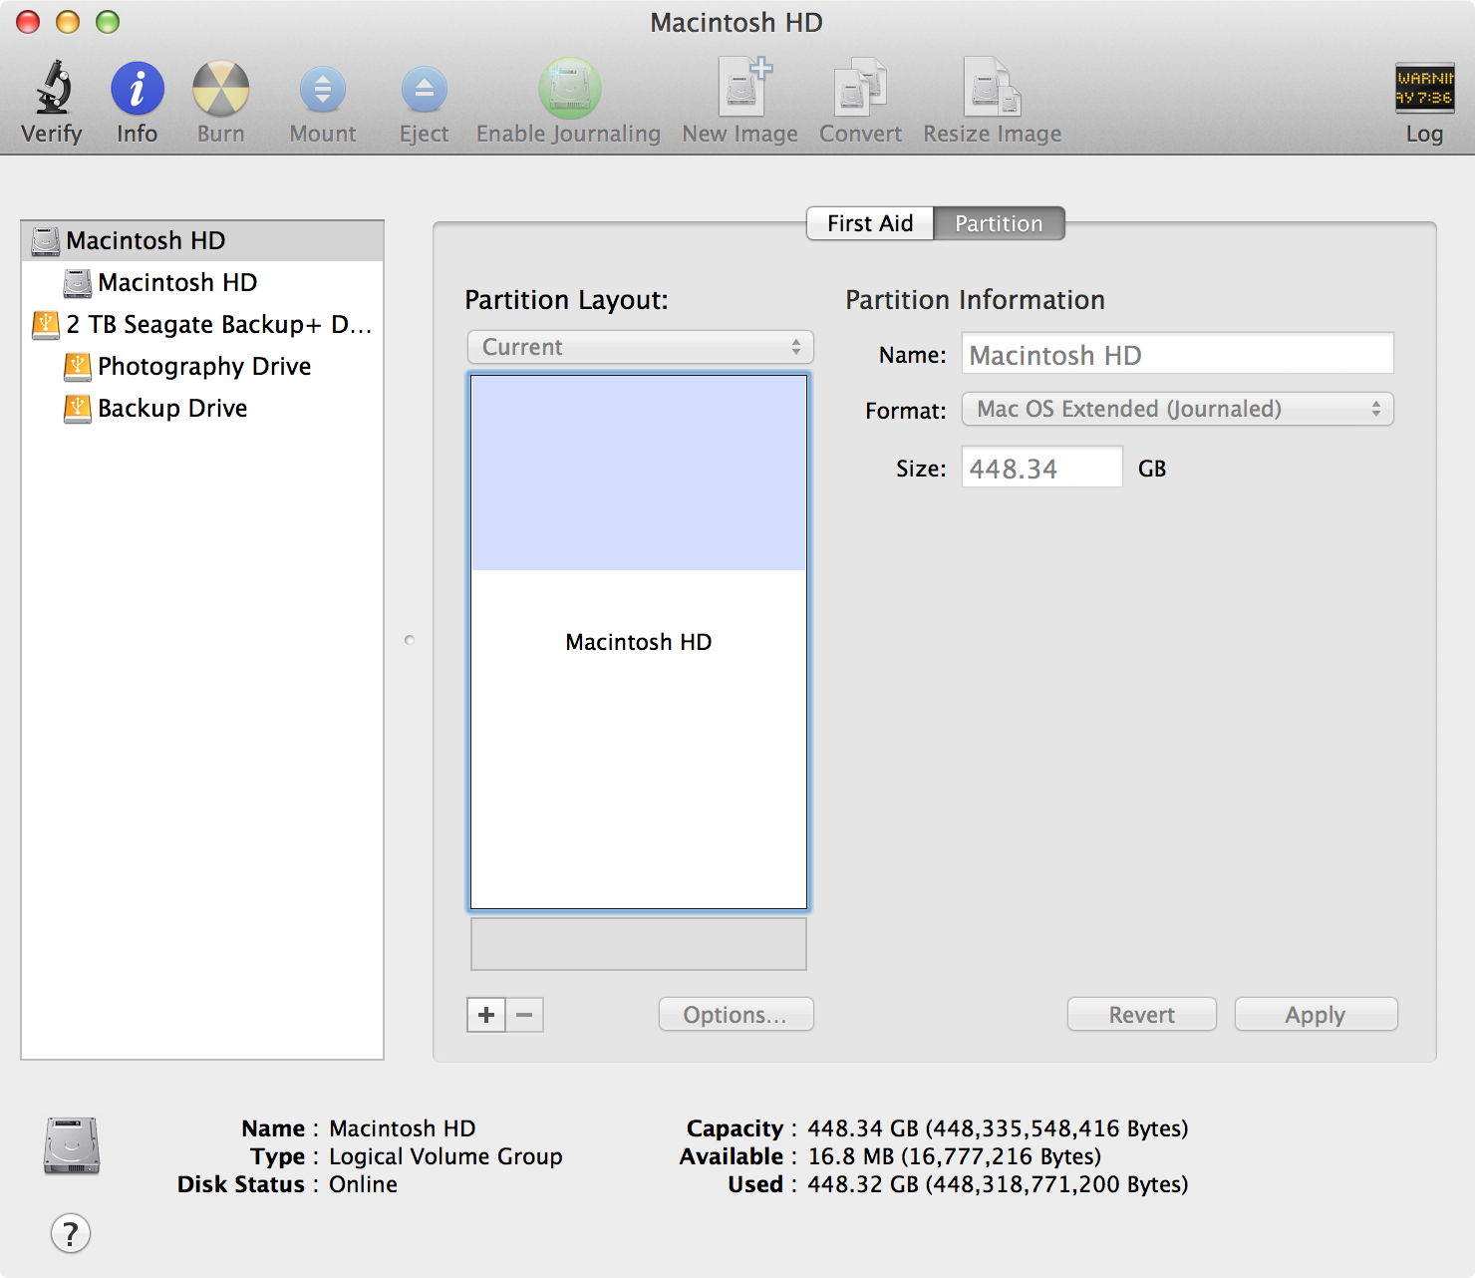The image size is (1475, 1278).
Task: Click the sidebar splitter handle dot
Action: coord(410,640)
